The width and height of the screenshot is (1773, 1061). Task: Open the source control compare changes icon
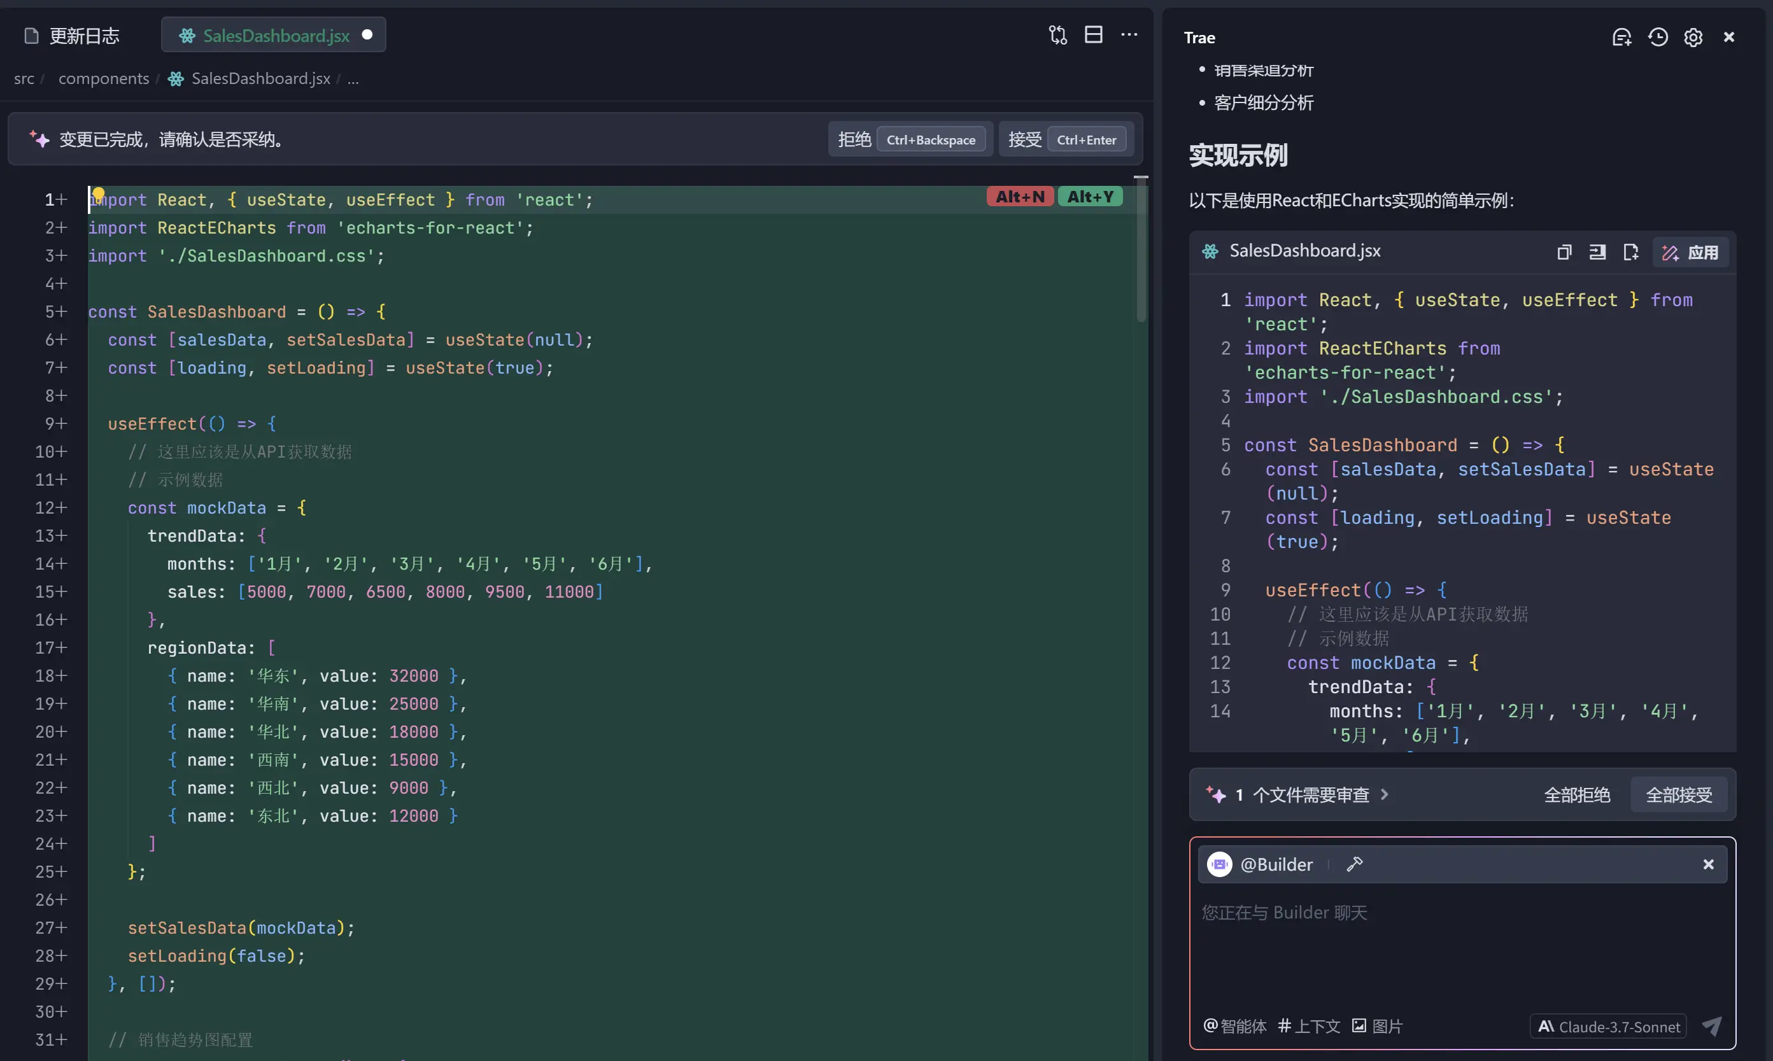[1057, 35]
